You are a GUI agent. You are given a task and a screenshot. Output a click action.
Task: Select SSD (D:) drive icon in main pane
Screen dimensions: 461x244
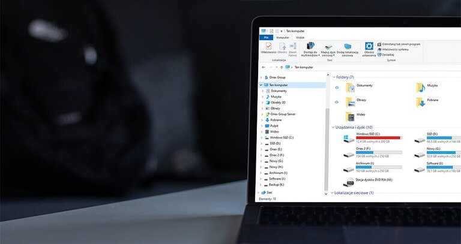point(420,140)
